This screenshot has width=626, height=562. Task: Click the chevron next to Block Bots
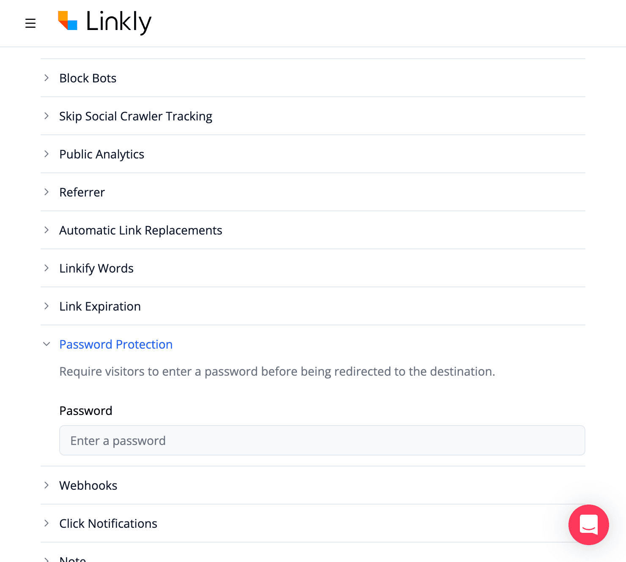pos(47,78)
